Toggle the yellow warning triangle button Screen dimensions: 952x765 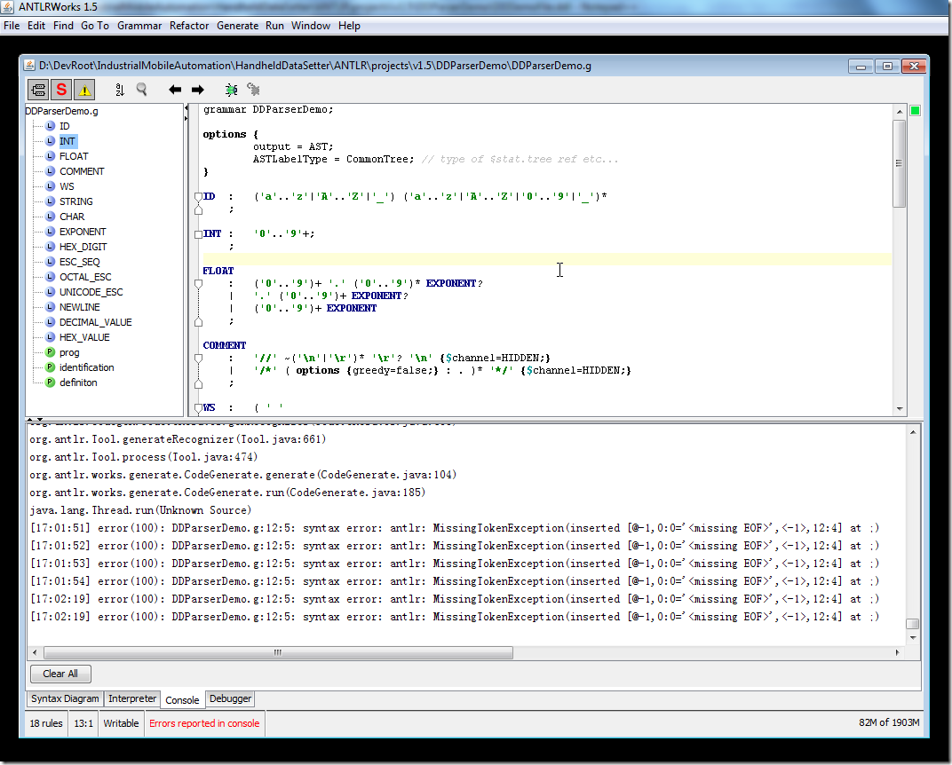pyautogui.click(x=84, y=89)
